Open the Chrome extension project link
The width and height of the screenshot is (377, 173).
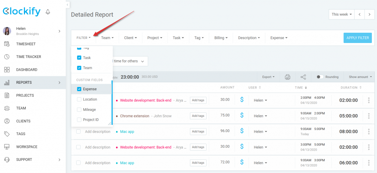point(135,116)
